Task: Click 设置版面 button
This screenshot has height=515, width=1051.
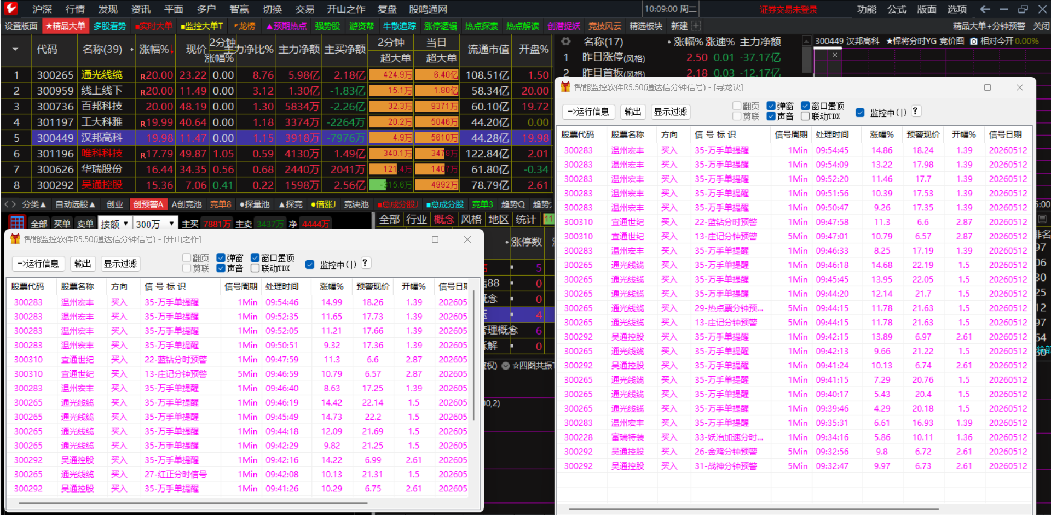Action: click(x=21, y=26)
